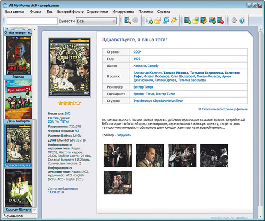265x221 pixels.
Task: Open help with the blue question-mark icon
Action: (242, 21)
